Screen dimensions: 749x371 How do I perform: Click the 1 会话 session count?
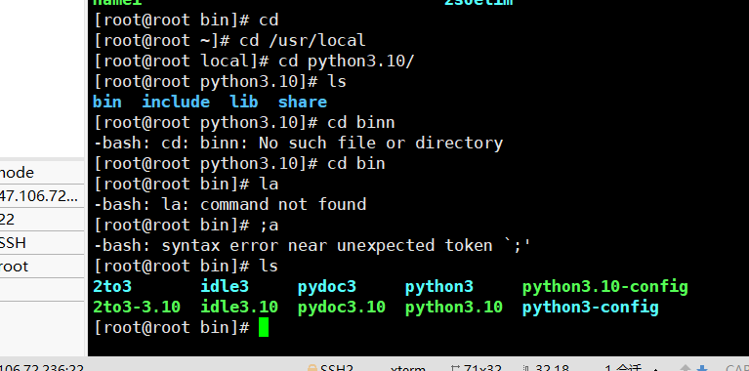[623, 368]
